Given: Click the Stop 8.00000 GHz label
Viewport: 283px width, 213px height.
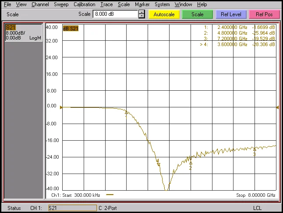Looking at the screenshot, I should [x=255, y=195].
